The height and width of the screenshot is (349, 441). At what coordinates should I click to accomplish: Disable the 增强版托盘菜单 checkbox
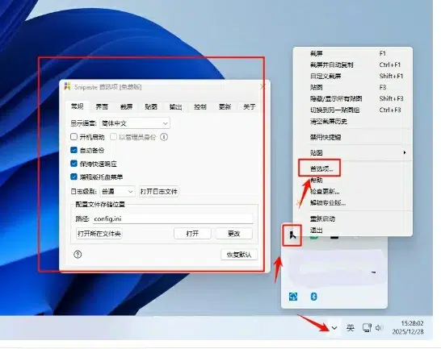click(73, 177)
